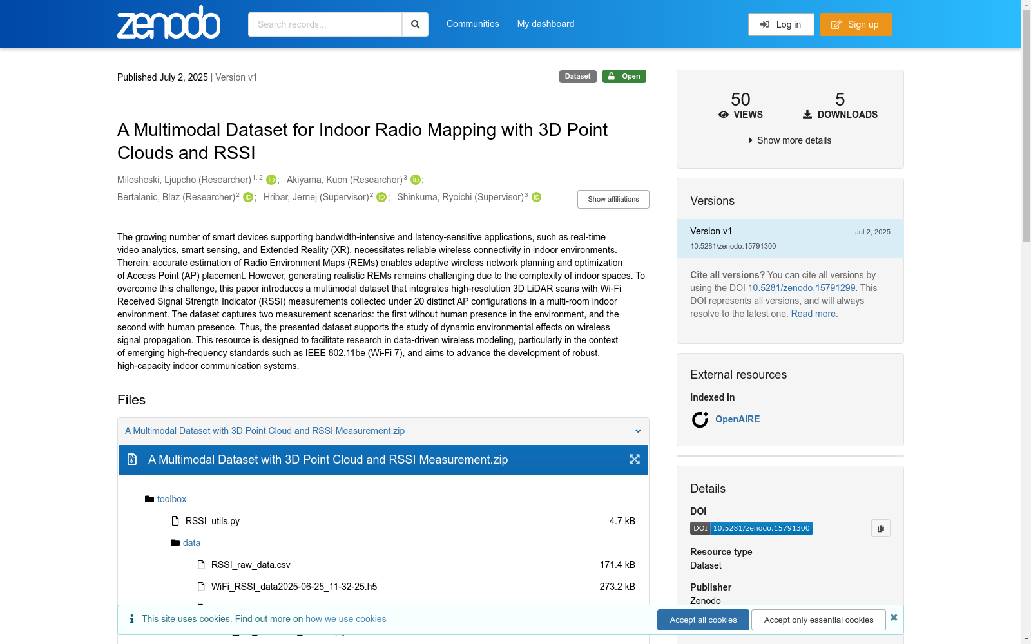Open the Communities menu item

point(473,24)
